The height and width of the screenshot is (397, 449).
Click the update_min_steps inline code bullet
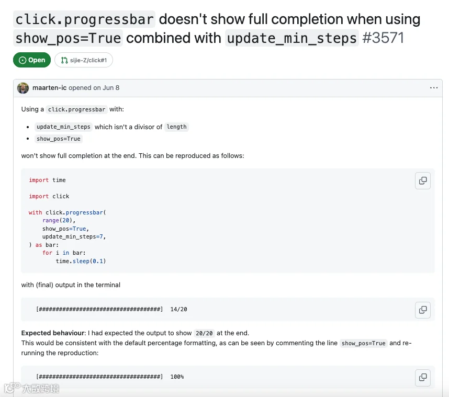(x=63, y=127)
